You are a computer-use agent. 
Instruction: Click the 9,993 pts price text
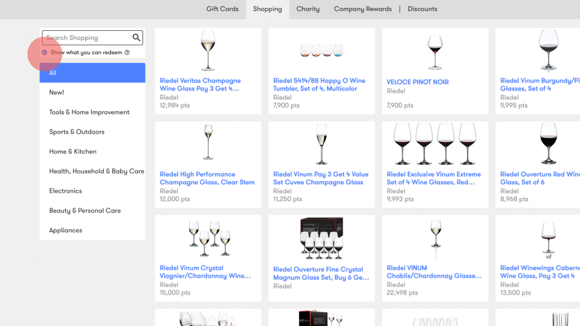click(x=400, y=199)
